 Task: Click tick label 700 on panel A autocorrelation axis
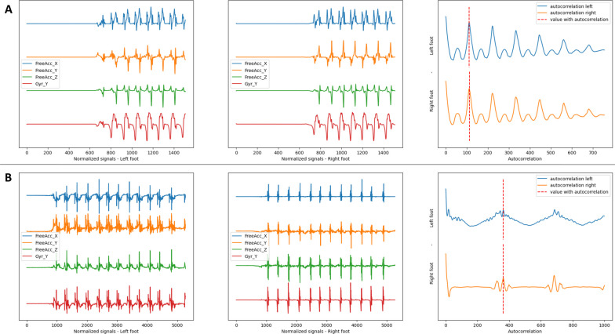[x=593, y=153]
